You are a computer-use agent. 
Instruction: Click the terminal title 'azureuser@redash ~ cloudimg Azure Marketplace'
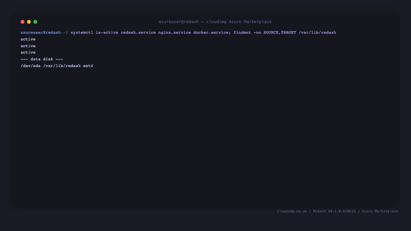pyautogui.click(x=215, y=22)
